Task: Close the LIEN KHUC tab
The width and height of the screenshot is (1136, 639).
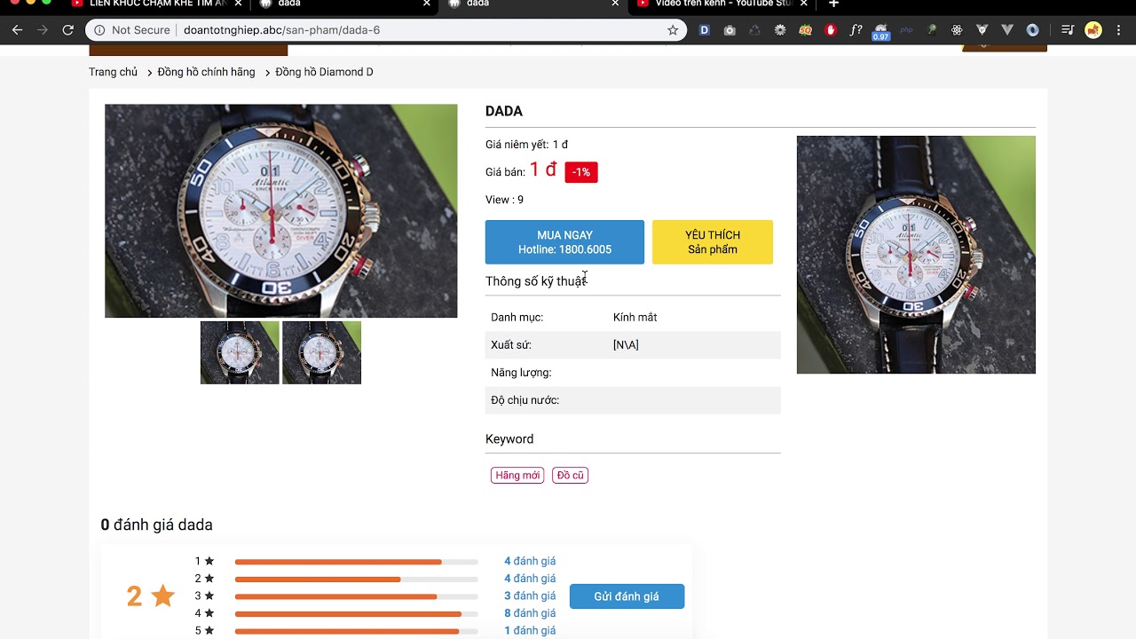Action: coord(238,4)
